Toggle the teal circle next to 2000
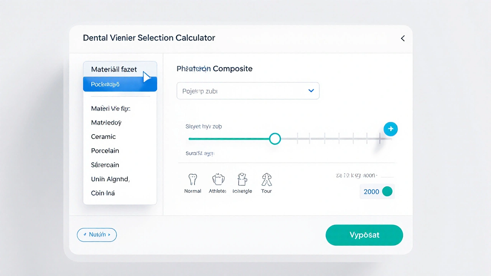The image size is (491, 276). click(387, 192)
